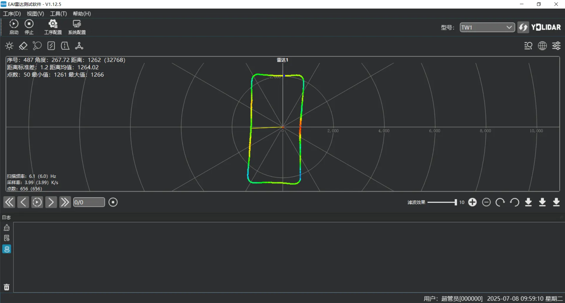This screenshot has width=565, height=303.
Task: Click the 启动 start scan button
Action: pyautogui.click(x=14, y=27)
